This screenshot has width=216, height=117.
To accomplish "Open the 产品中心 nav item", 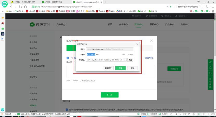I will [169, 24].
